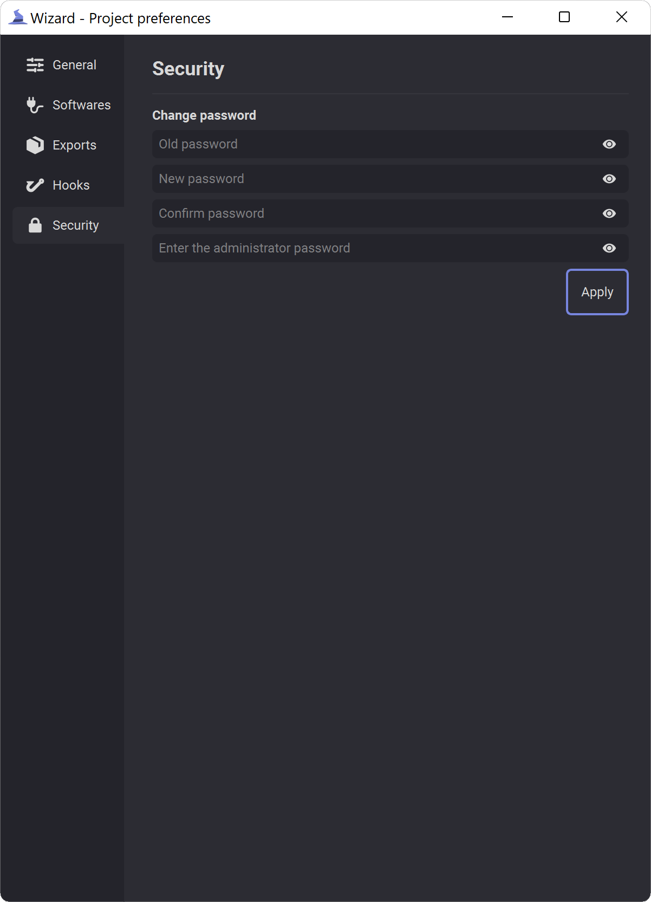Select the Hooks tab label
The height and width of the screenshot is (902, 651).
pyautogui.click(x=71, y=185)
